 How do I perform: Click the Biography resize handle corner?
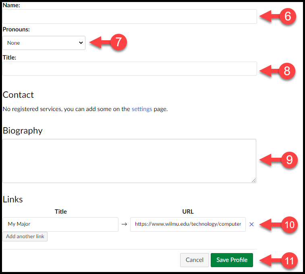[x=253, y=181]
